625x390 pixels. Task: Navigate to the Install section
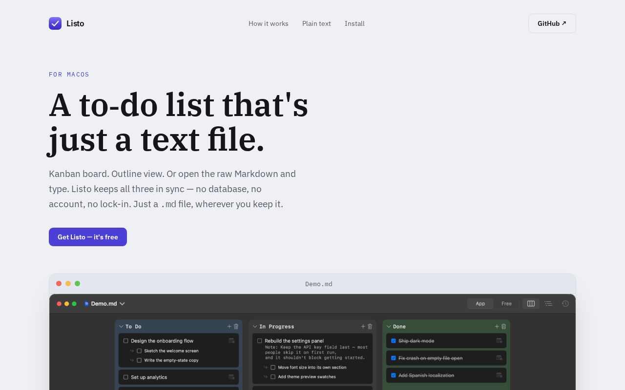[x=354, y=23]
